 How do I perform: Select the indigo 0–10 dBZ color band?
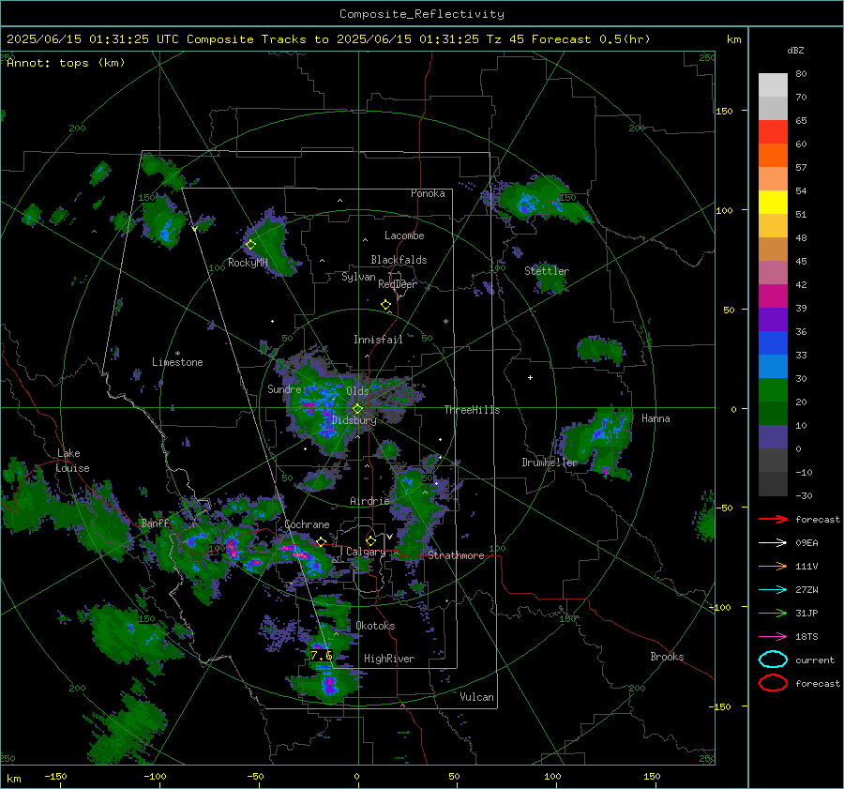coord(773,437)
